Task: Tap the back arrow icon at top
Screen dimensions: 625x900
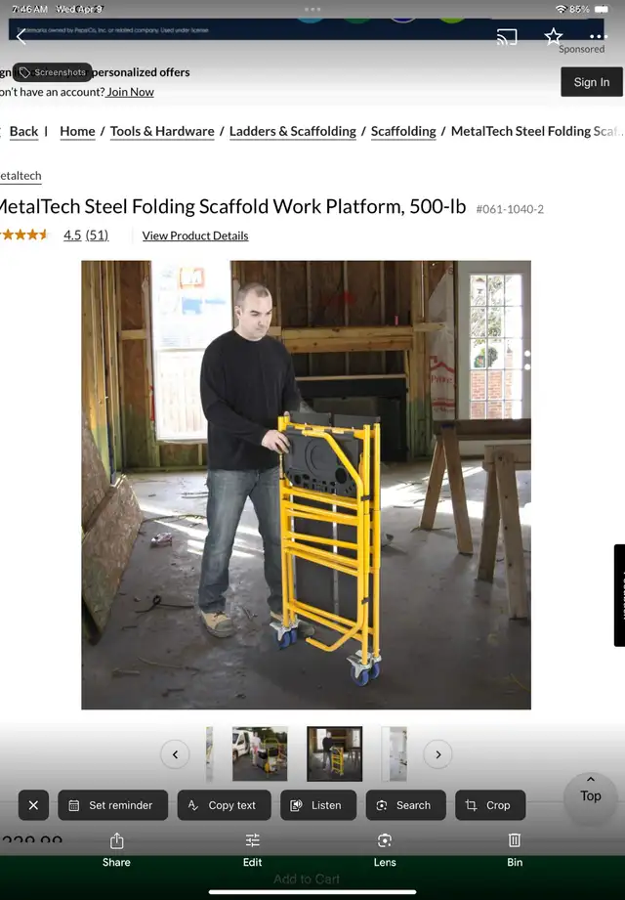Action: pyautogui.click(x=21, y=37)
